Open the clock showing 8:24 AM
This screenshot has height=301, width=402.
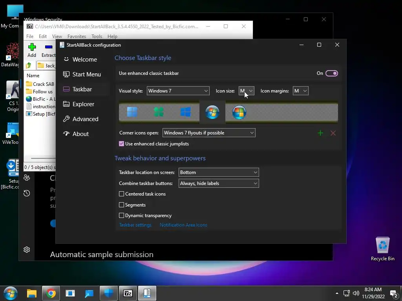(x=373, y=293)
